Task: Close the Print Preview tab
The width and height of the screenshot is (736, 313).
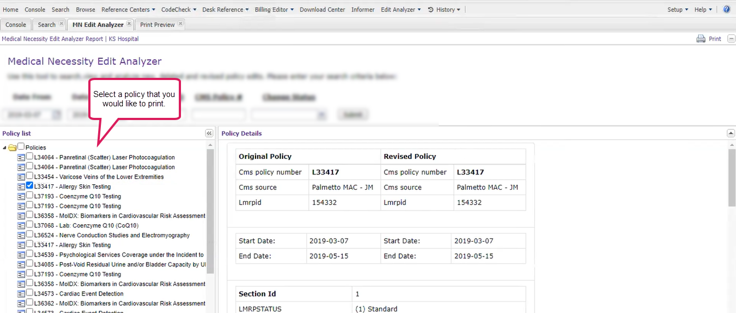Action: click(x=180, y=24)
